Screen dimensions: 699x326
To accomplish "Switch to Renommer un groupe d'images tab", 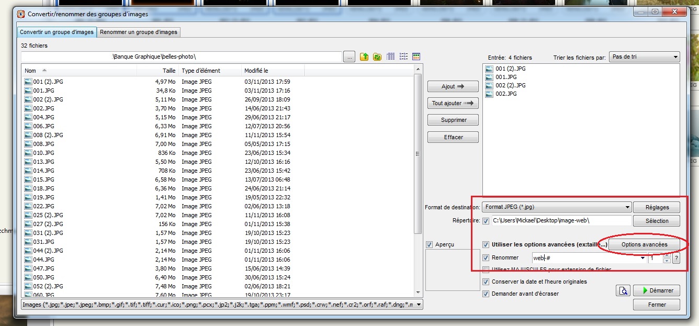I will [139, 32].
